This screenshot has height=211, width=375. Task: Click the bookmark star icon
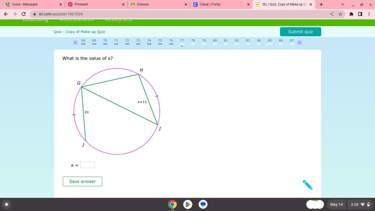[x=340, y=14]
